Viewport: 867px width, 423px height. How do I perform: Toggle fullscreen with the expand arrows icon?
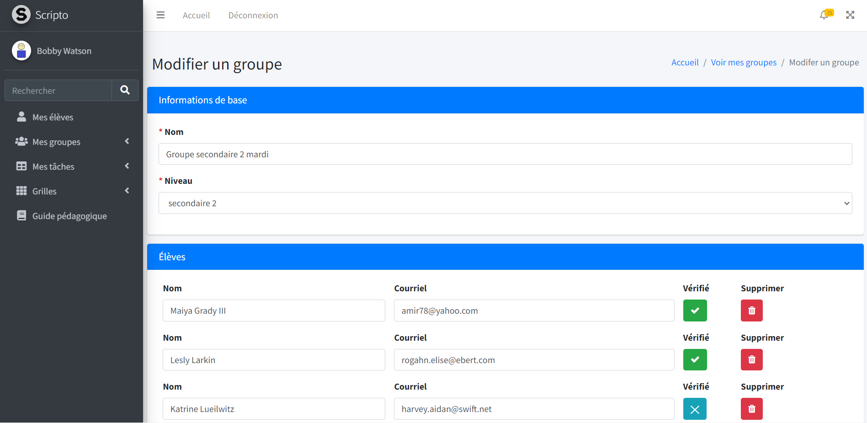[x=850, y=15]
